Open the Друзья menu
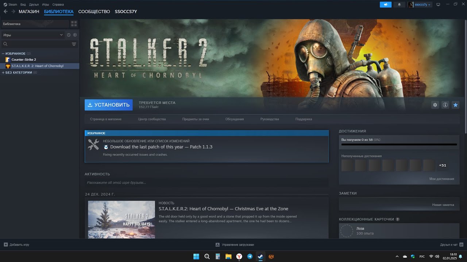 coord(34,4)
